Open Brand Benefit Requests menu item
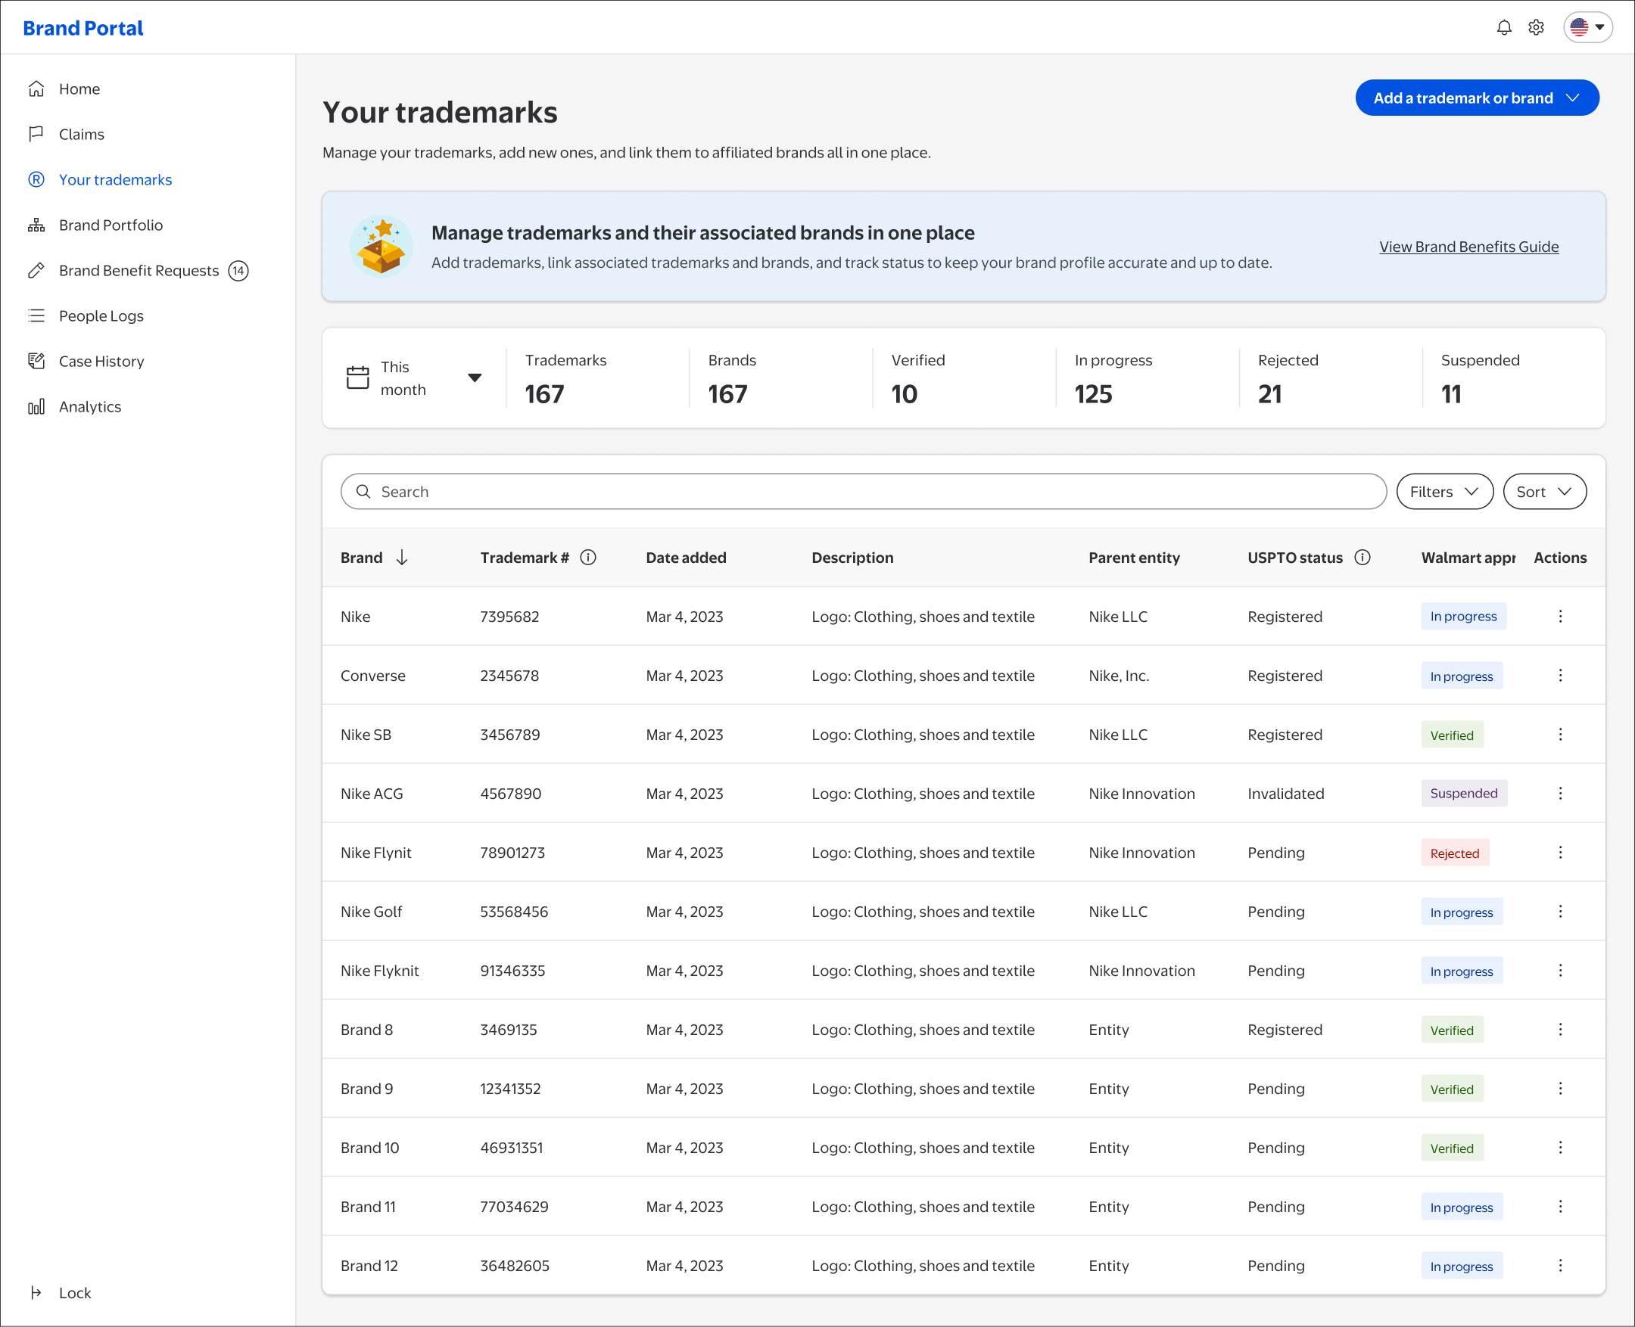 (139, 271)
